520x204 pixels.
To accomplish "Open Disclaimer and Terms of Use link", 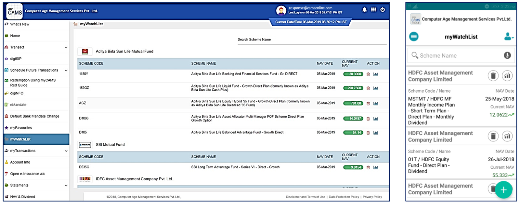I will tap(305, 197).
